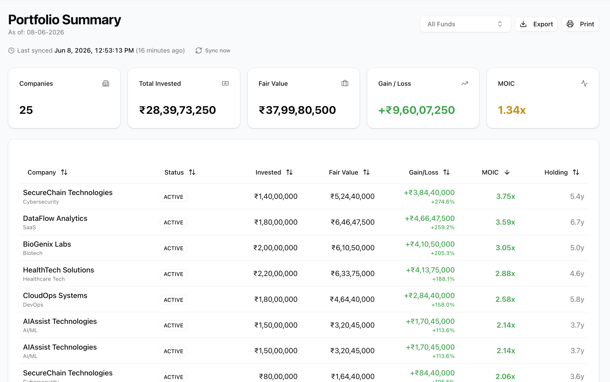Click invested amount ₹2,20,00,000
Screen dimensions: 610x382
[x=275, y=274]
